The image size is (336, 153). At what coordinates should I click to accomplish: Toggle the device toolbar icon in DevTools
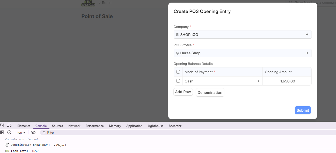(x=9, y=126)
